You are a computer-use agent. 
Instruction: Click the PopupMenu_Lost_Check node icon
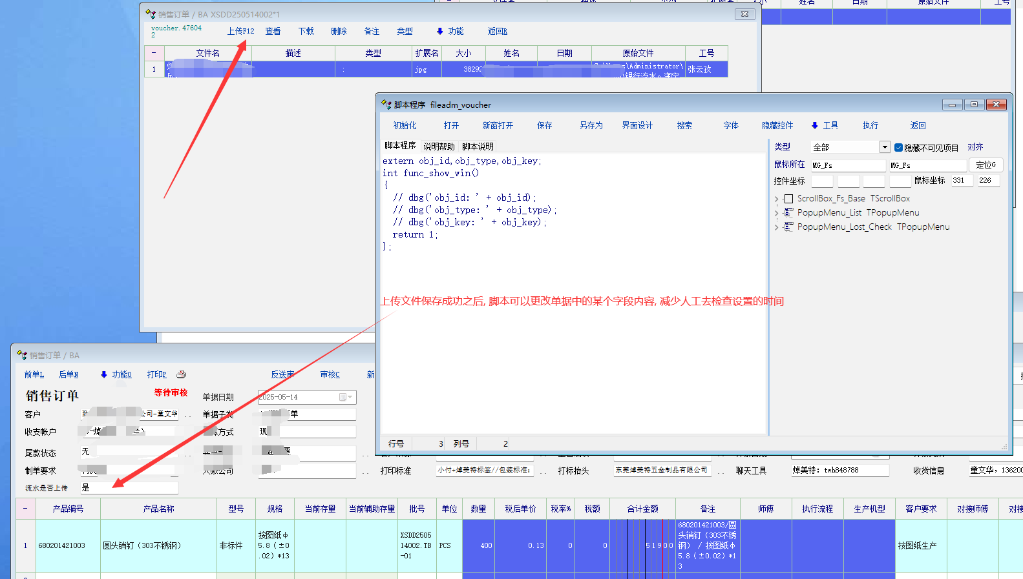pyautogui.click(x=788, y=227)
